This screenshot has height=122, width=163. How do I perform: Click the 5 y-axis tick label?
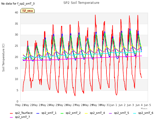(17, 90)
